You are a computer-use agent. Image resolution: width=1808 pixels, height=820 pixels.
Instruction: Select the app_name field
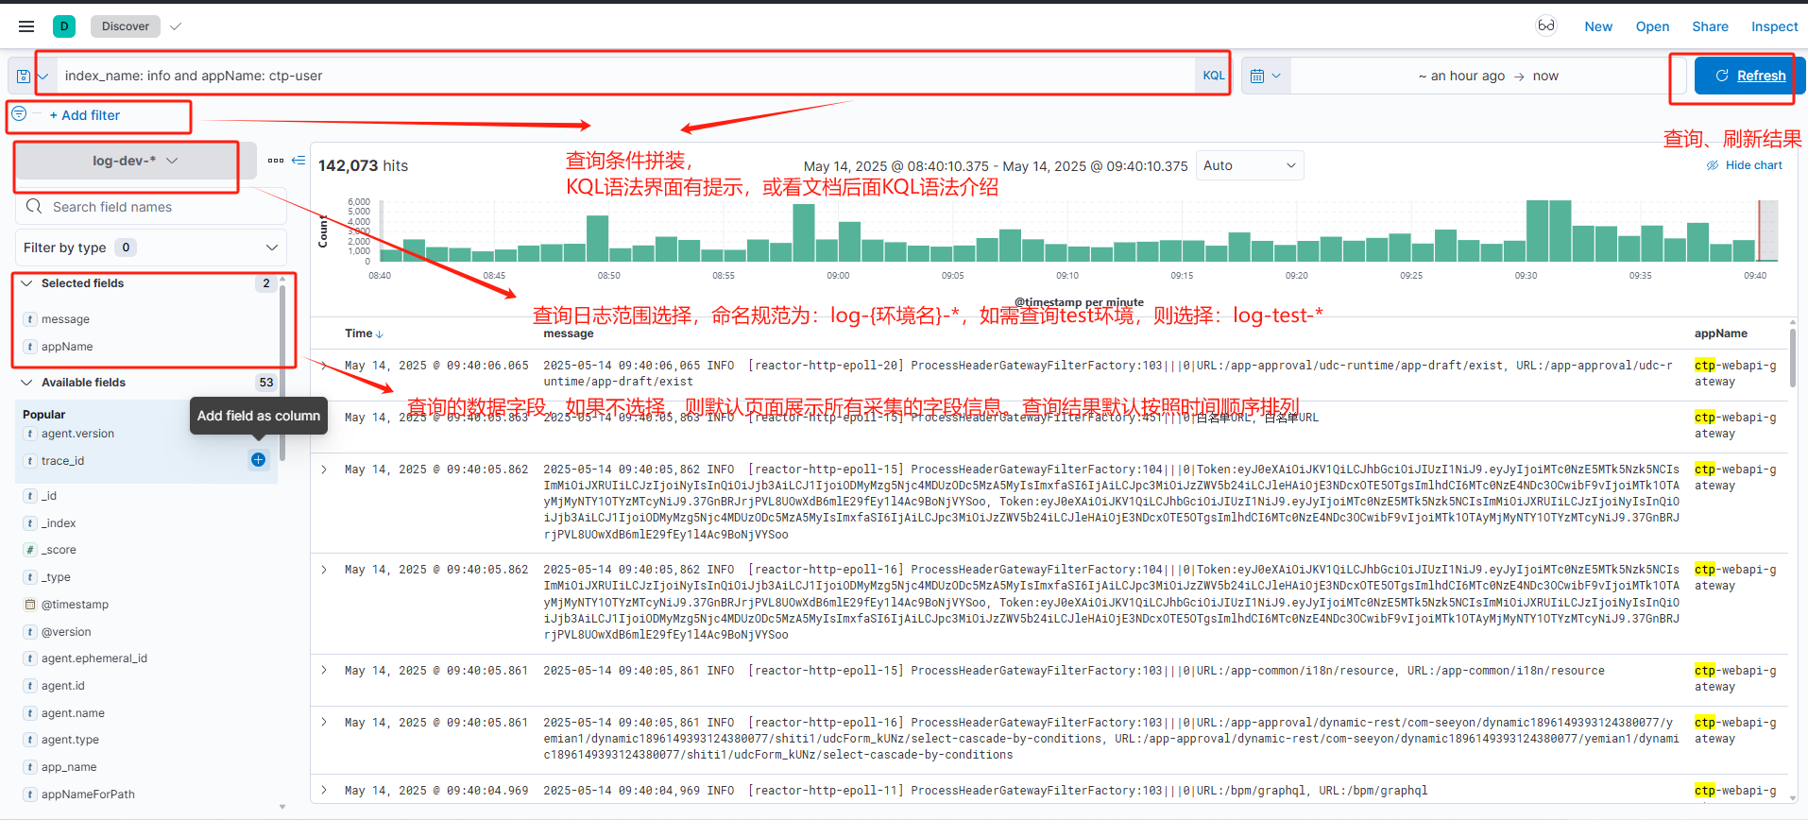click(x=69, y=767)
